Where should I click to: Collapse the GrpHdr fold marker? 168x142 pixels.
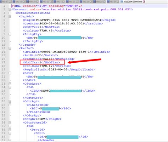[x=10, y=17]
